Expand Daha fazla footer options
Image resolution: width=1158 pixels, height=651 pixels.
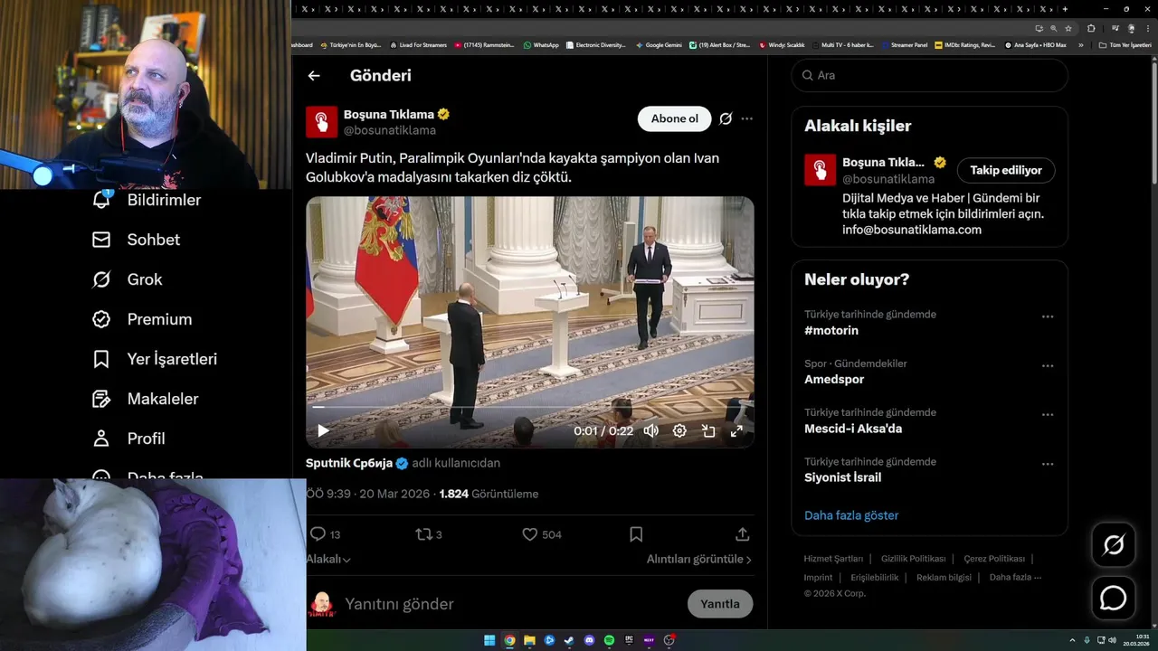[1015, 577]
